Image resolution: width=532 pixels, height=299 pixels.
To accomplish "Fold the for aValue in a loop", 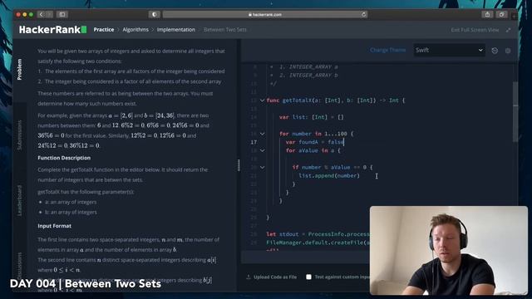I will [x=263, y=150].
